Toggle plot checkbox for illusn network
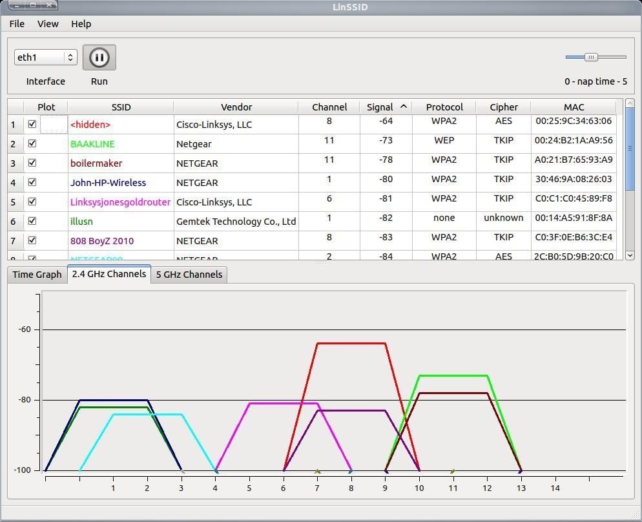Viewport: 642px width, 522px height. click(32, 221)
